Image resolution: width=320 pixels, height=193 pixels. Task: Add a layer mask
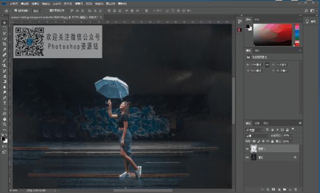274,189
